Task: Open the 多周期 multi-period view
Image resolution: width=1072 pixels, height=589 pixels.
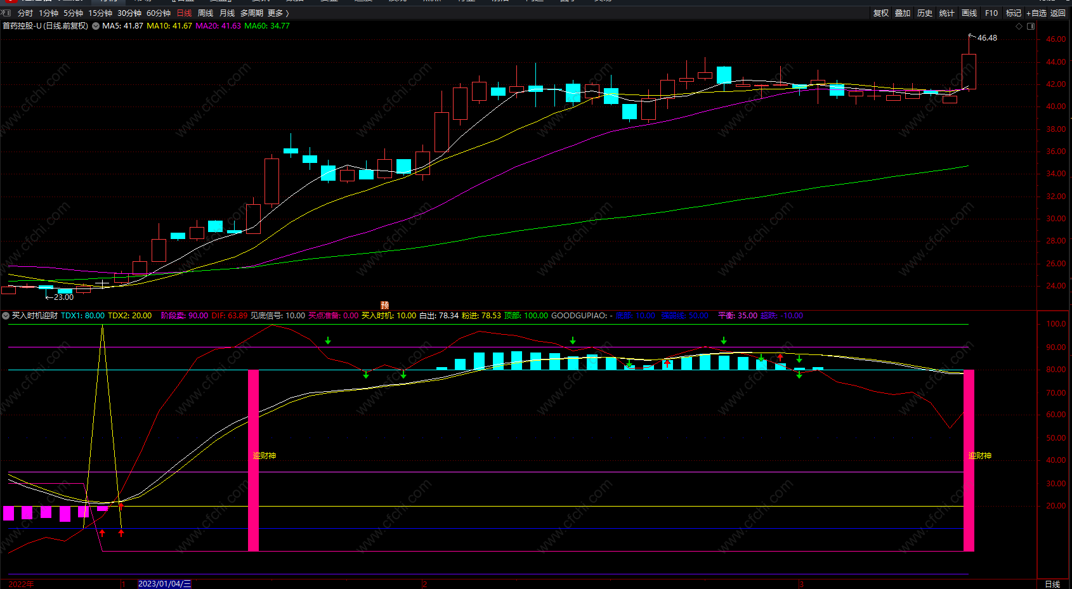Action: click(x=252, y=13)
